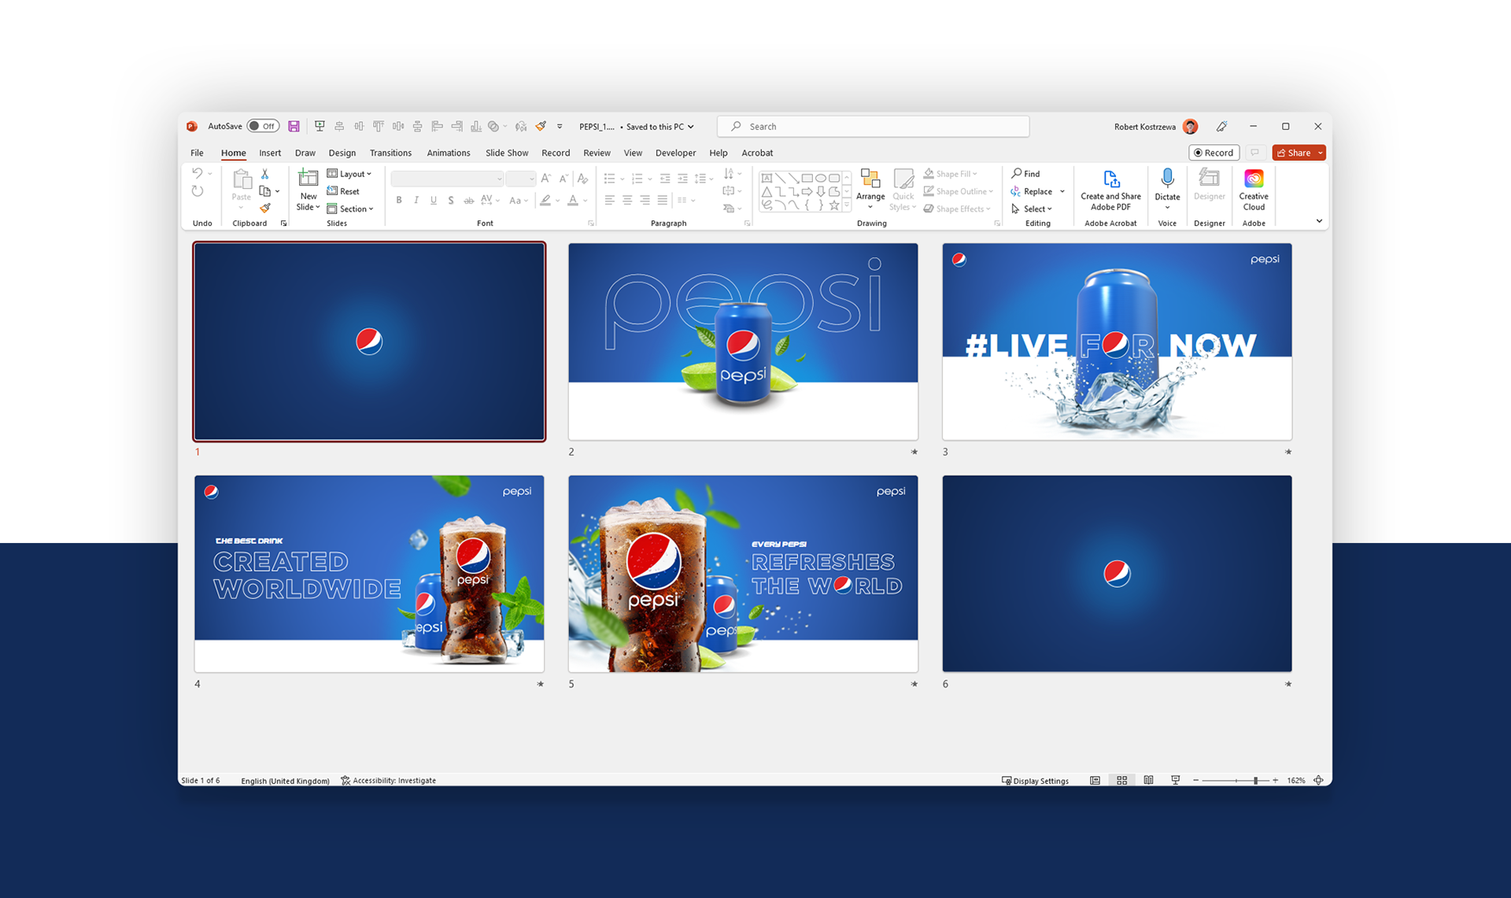Select slide 4 Created Worldwide thumbnail

point(369,573)
